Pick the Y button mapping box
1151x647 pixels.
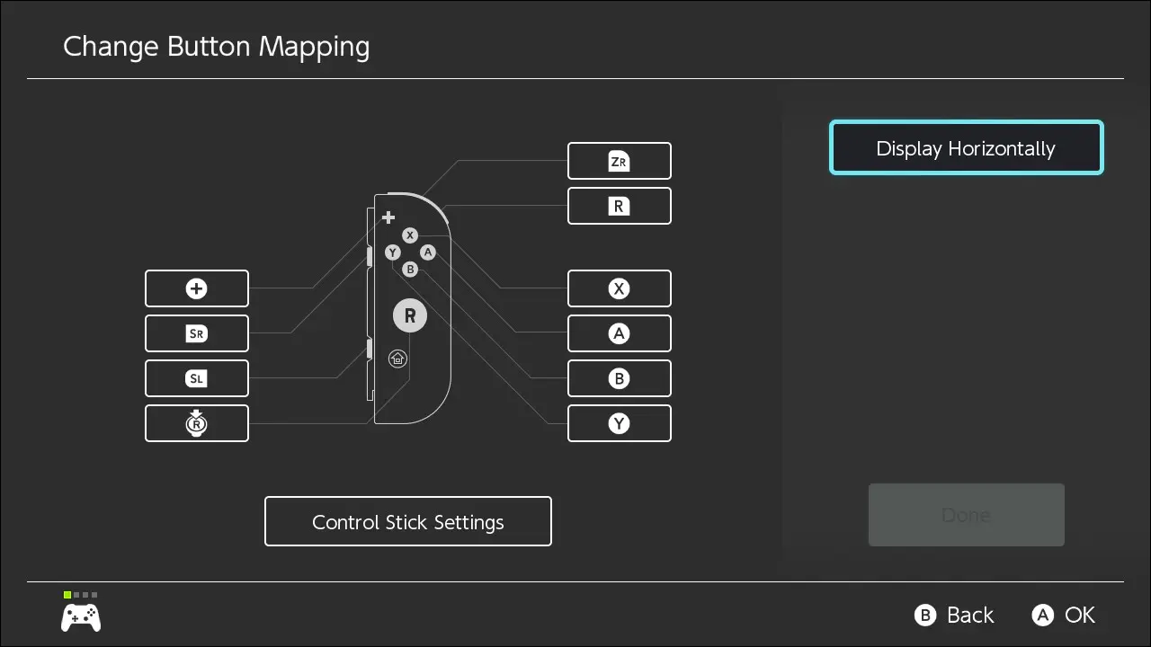coord(620,423)
